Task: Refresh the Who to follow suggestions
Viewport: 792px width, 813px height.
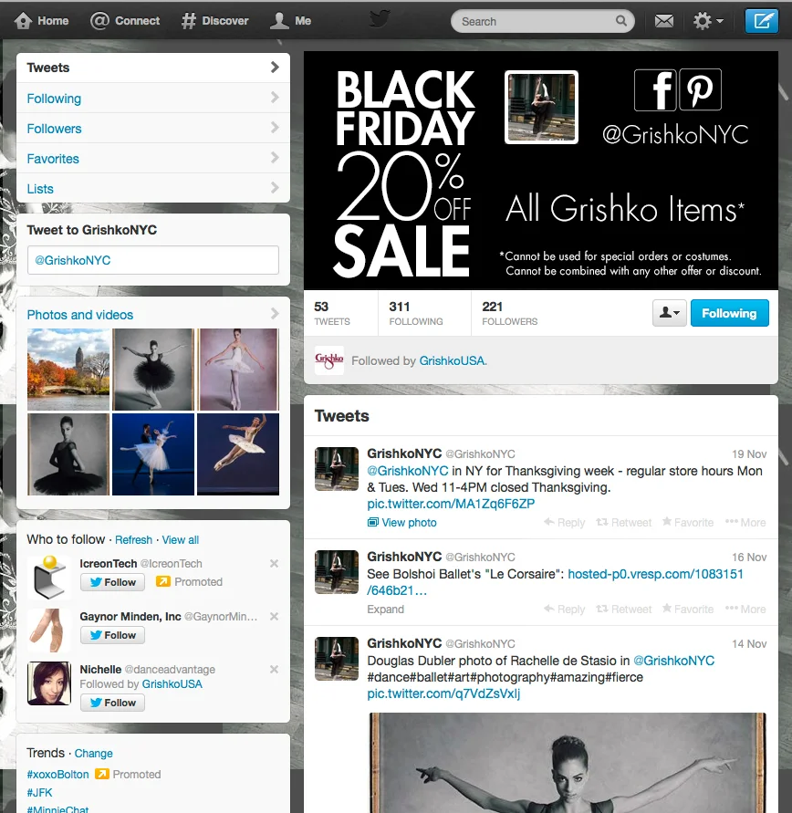Action: [134, 540]
